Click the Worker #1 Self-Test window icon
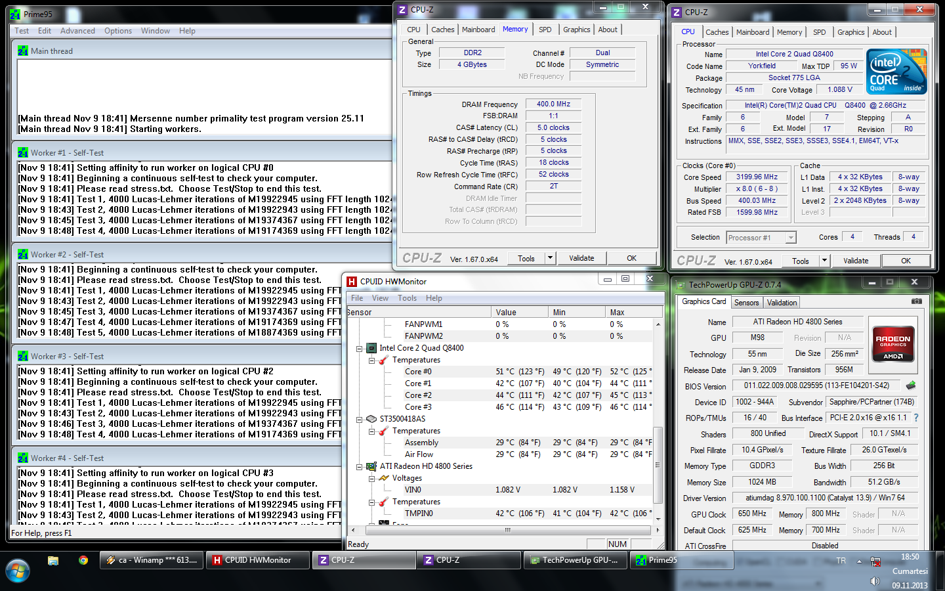Viewport: 945px width, 591px height. coord(23,152)
